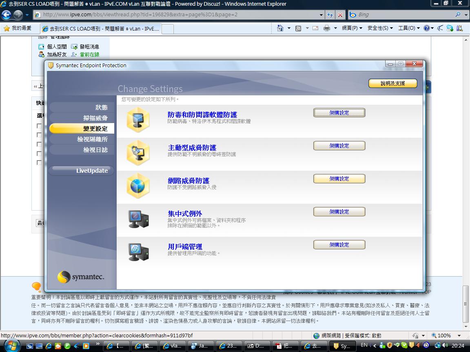Click the 我的最愛 favorites button

[x=18, y=28]
